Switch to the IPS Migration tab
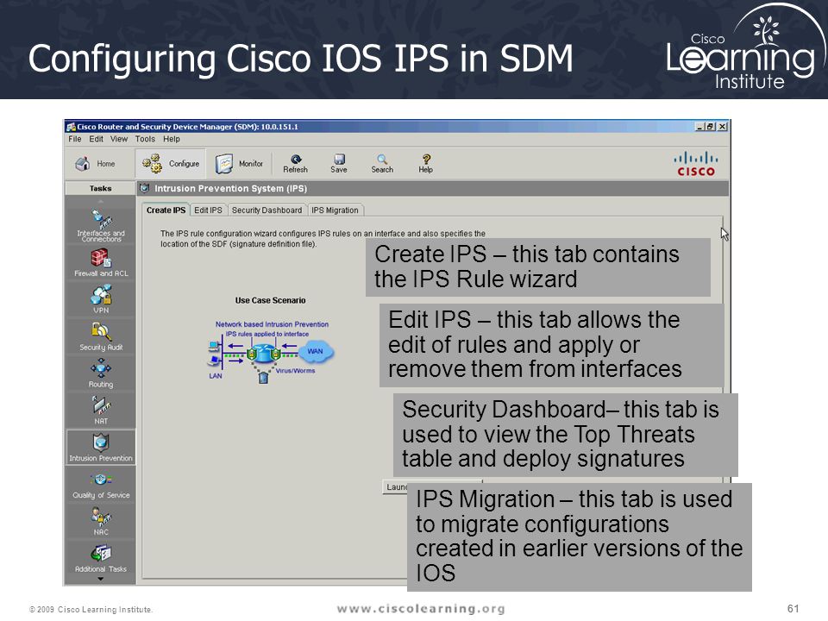Viewport: 828px width, 621px height. (x=335, y=210)
